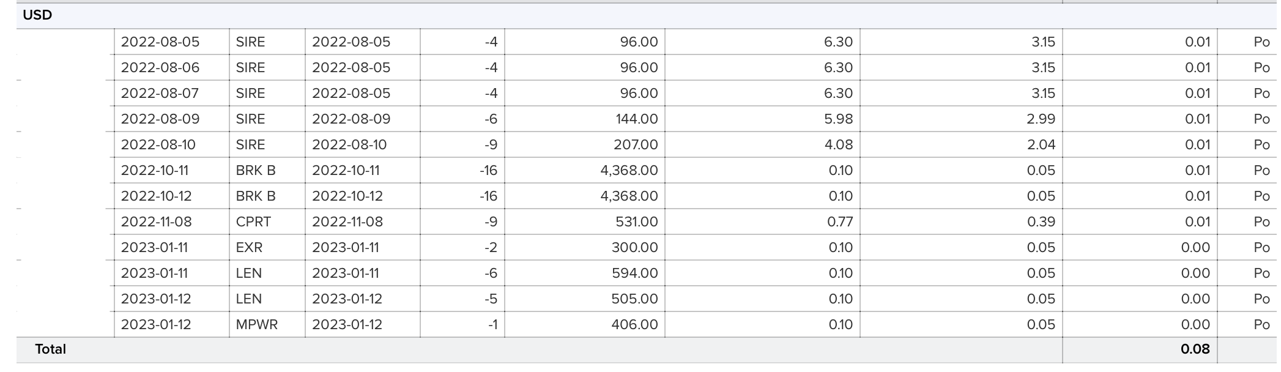
Task: Select the 0.77 rate for CPRT
Action: click(x=840, y=222)
